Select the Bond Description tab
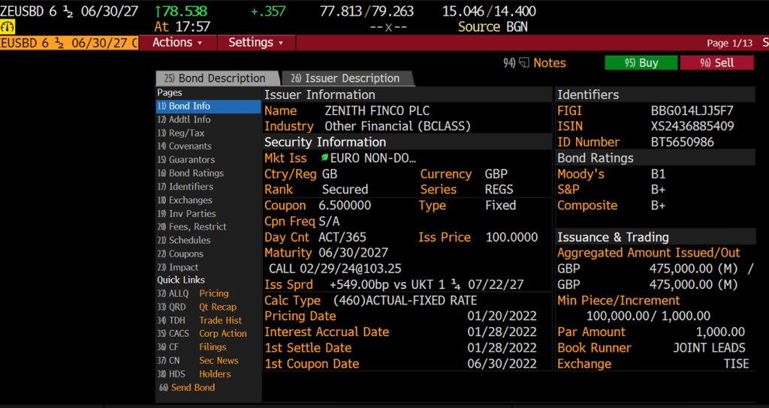Image resolution: width=769 pixels, height=408 pixels. tap(215, 78)
